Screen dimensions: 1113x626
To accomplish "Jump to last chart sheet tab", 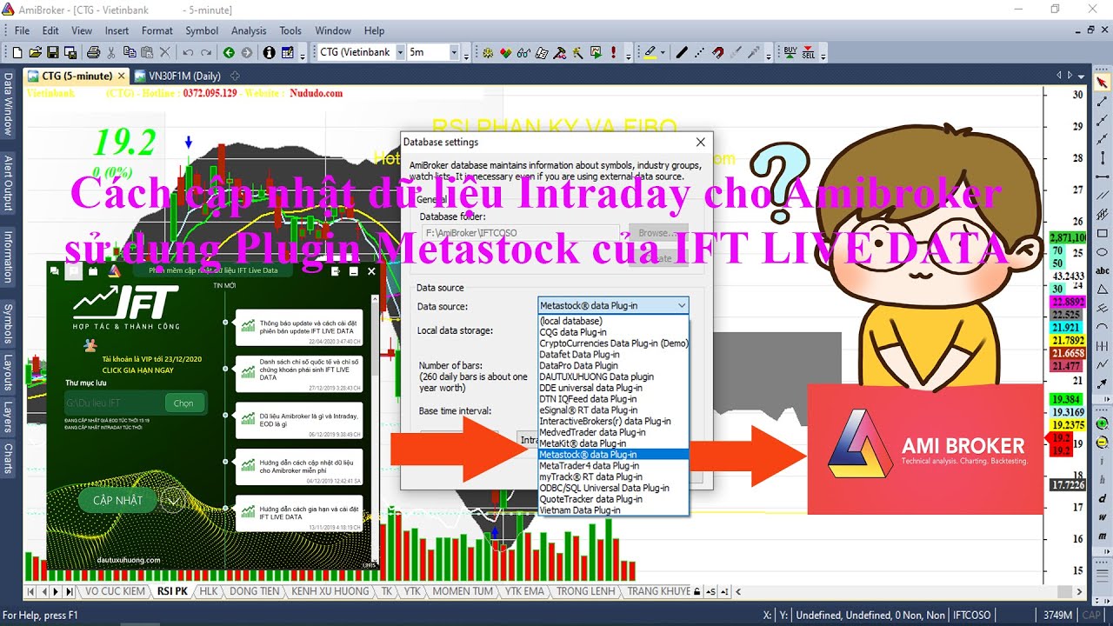I will (x=71, y=591).
